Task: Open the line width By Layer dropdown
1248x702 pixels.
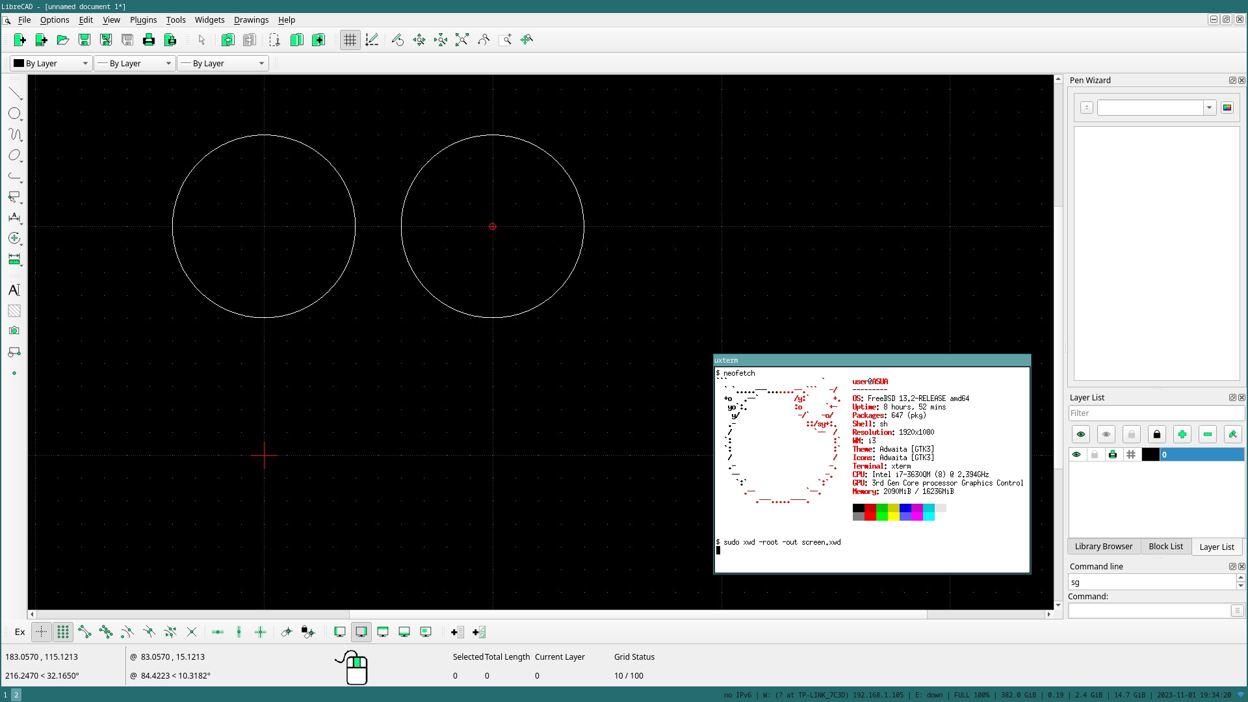Action: click(x=135, y=63)
